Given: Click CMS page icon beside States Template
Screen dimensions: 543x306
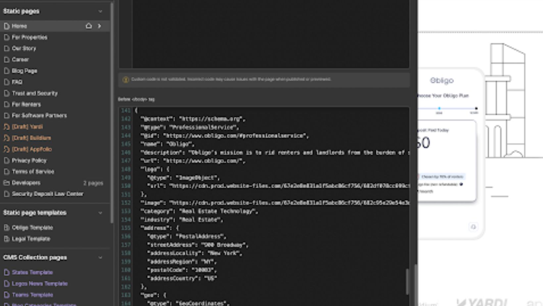Looking at the screenshot, I should coord(6,272).
